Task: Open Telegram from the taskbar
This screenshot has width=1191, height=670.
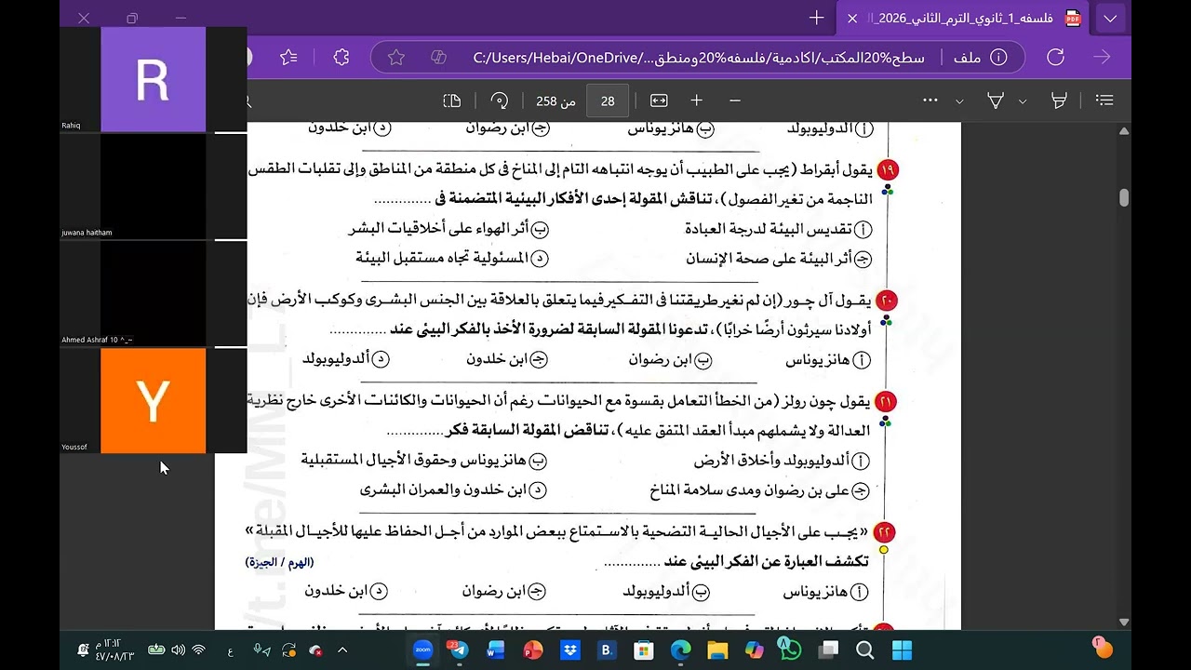Action: (459, 650)
